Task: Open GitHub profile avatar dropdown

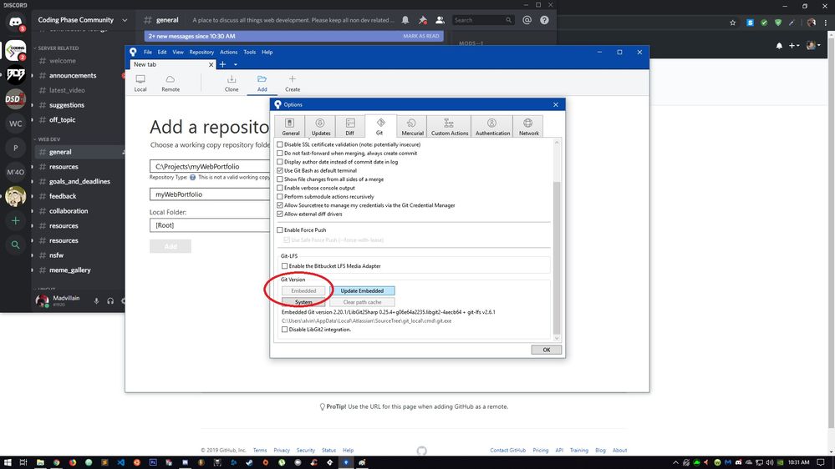Action: [x=814, y=46]
